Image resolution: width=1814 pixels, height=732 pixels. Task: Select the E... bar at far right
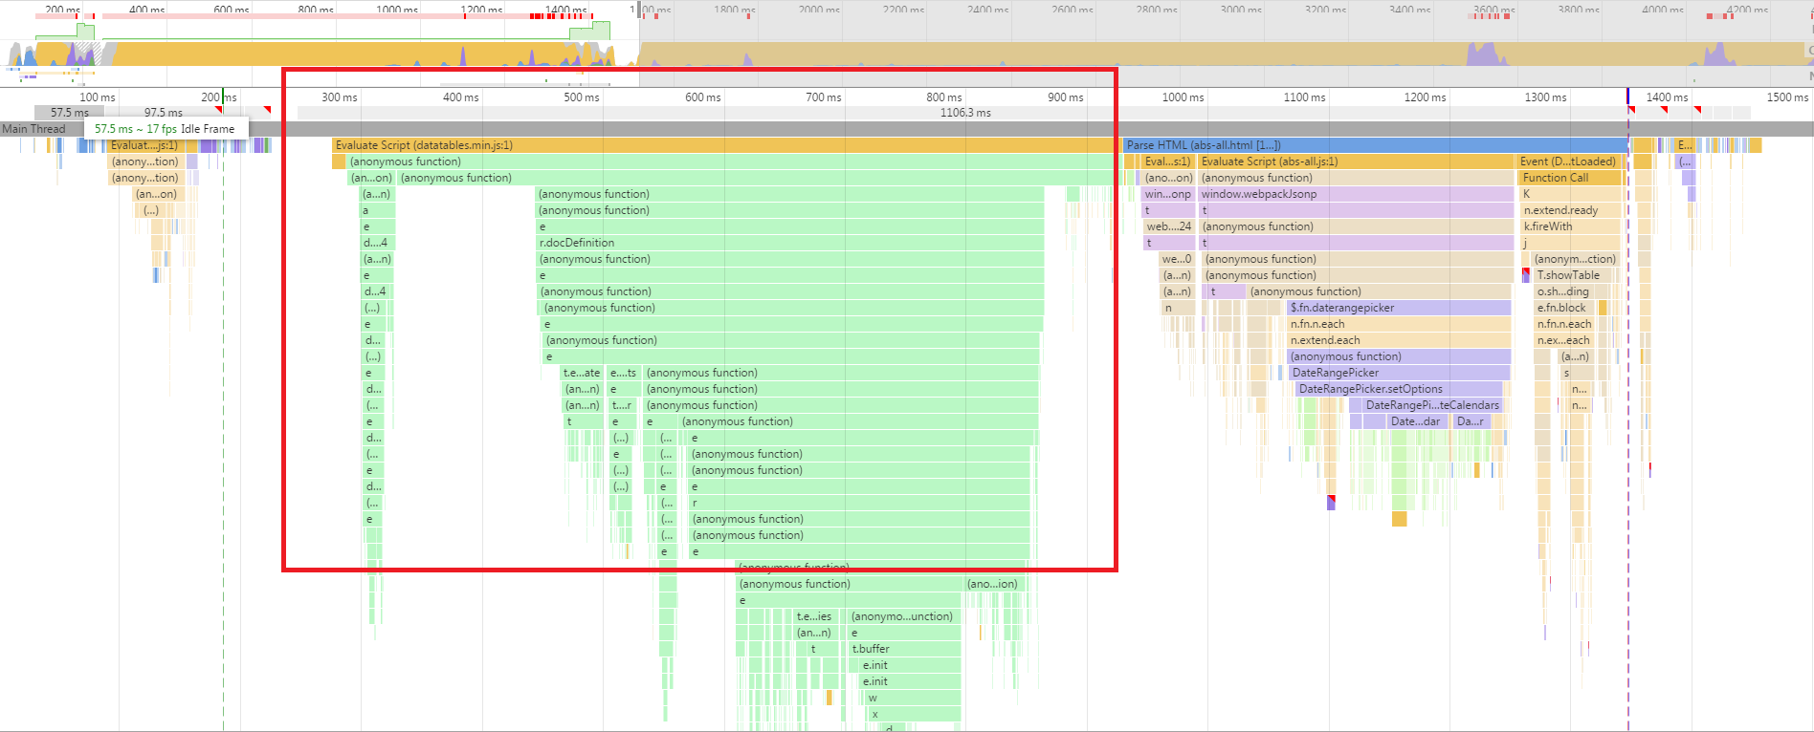(1685, 145)
